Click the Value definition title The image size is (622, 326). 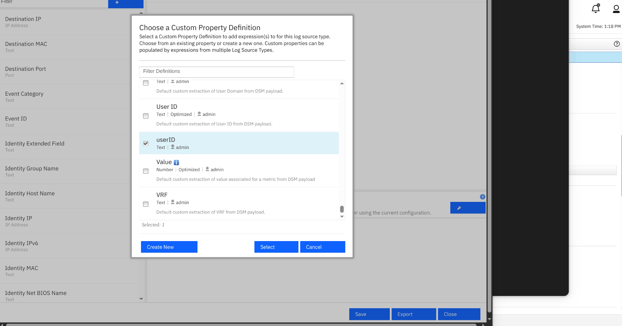point(164,162)
